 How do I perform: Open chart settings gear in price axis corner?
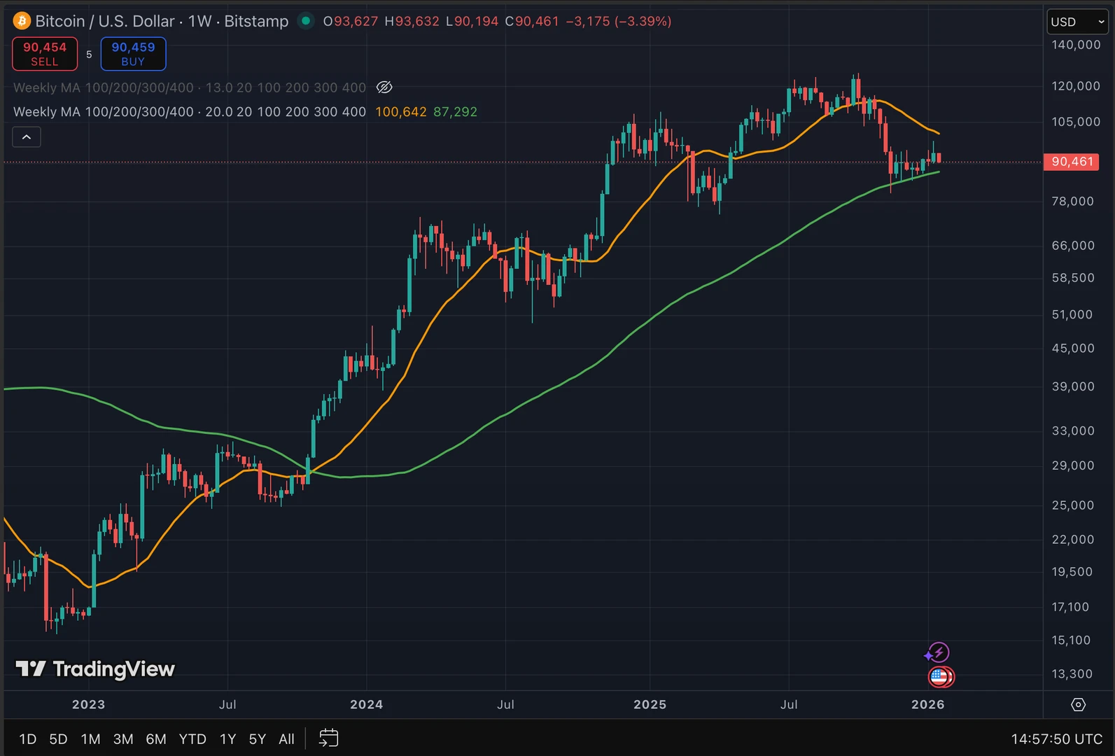(x=1078, y=704)
